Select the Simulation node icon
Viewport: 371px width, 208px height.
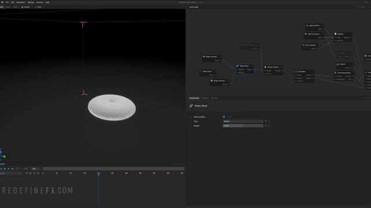(296, 72)
